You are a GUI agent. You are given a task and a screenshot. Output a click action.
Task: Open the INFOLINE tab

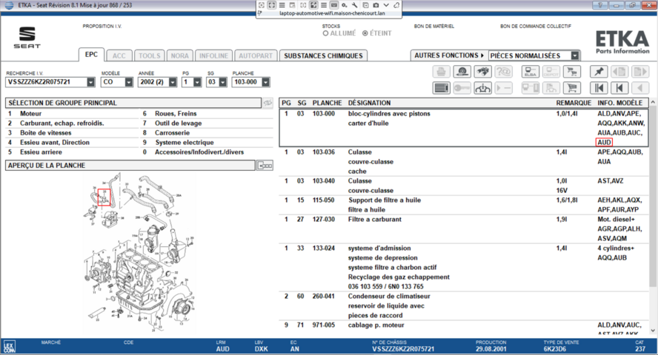213,55
